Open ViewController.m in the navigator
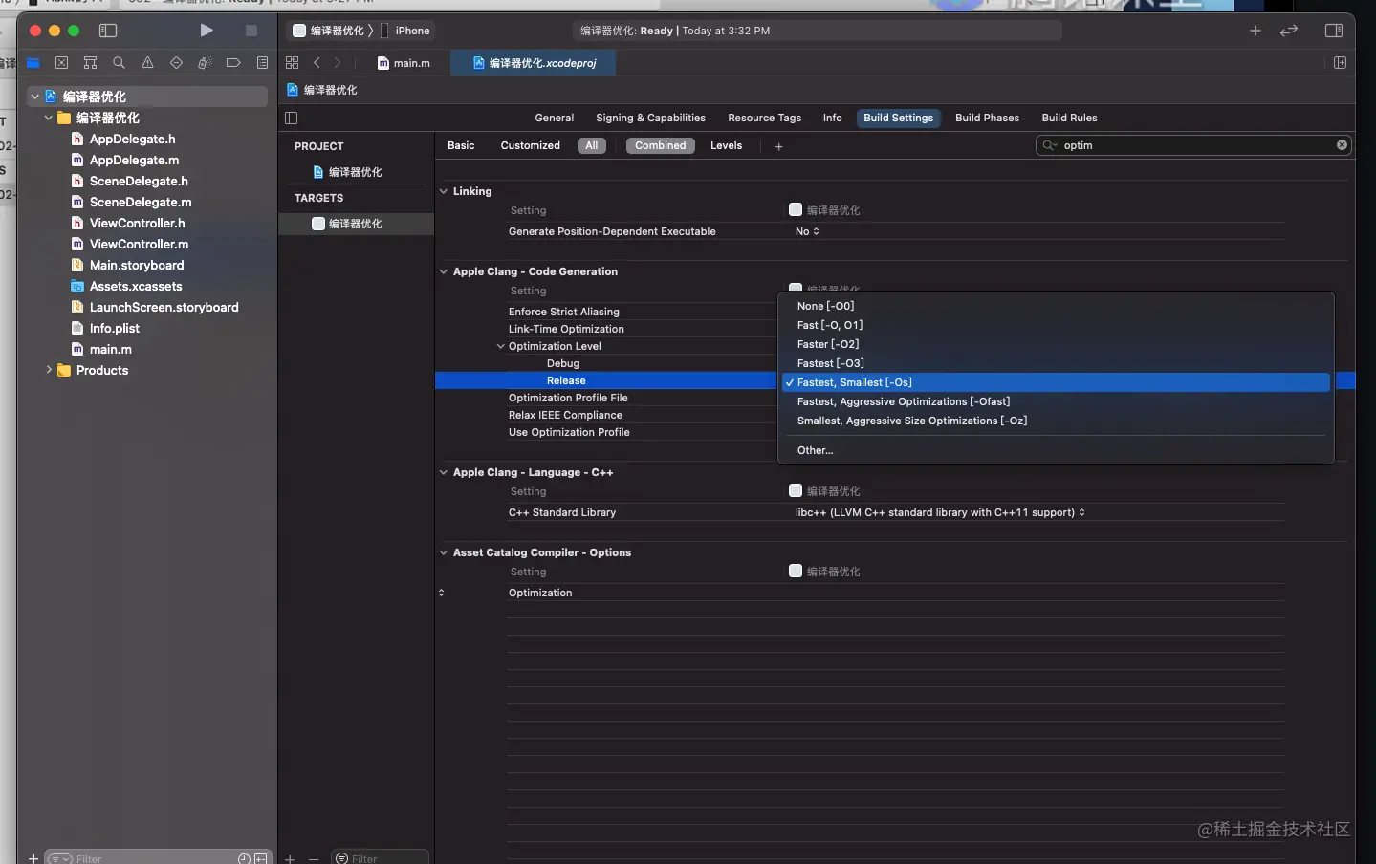This screenshot has height=864, width=1376. tap(139, 244)
